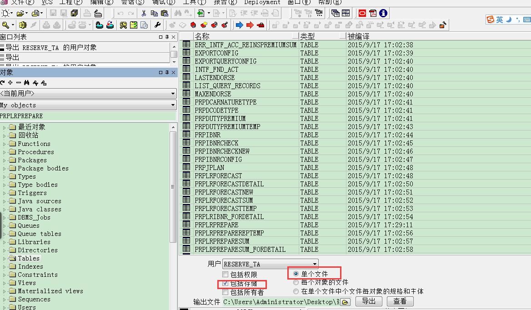Screen dimensions: 531x310
Task: Click the blue info circle icon
Action: coord(383,13)
